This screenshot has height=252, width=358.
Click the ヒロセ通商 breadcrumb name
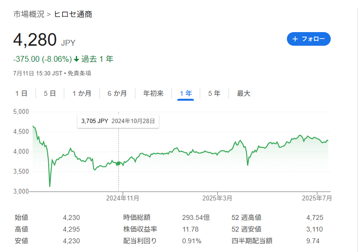pyautogui.click(x=73, y=14)
